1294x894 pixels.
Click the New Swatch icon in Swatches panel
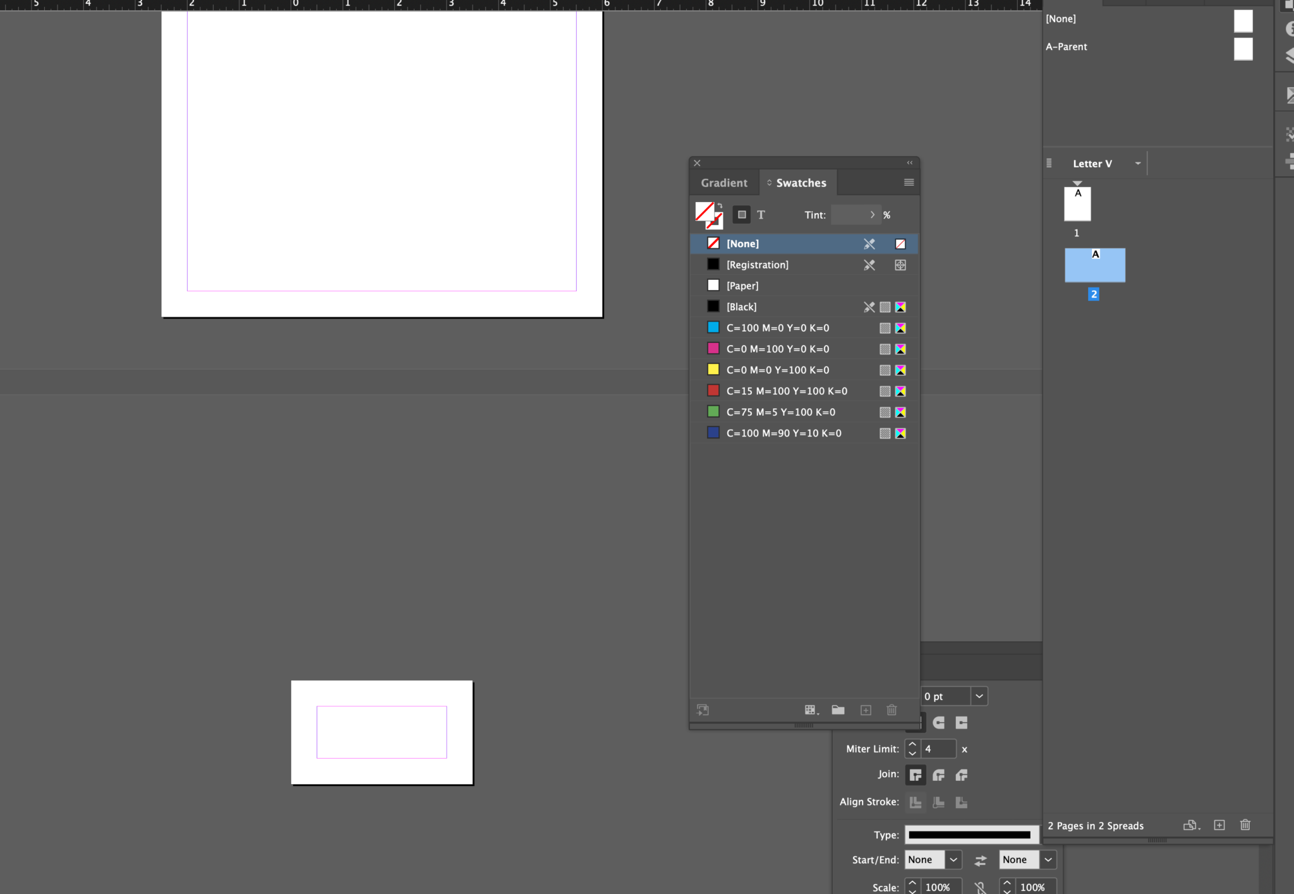click(865, 710)
